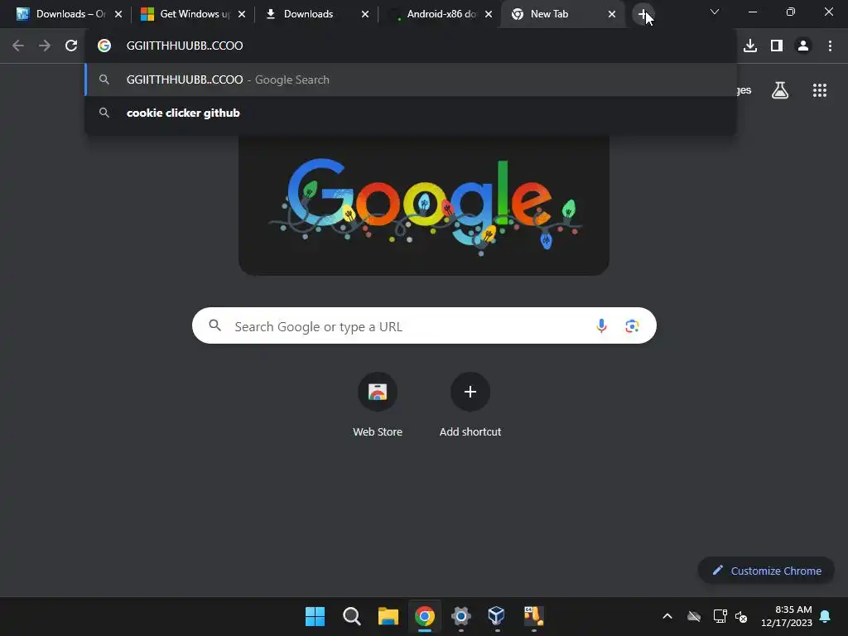Start voice search with microphone icon

601,325
